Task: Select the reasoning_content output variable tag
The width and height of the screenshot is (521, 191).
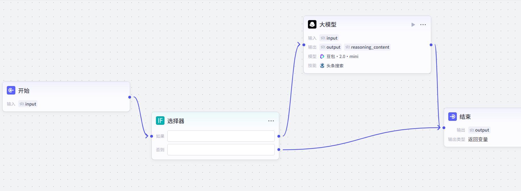Action: (367, 47)
